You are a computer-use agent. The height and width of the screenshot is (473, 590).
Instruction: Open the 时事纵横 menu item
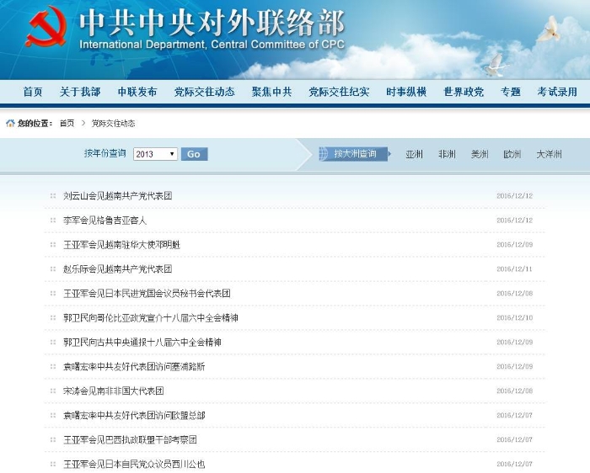(406, 92)
